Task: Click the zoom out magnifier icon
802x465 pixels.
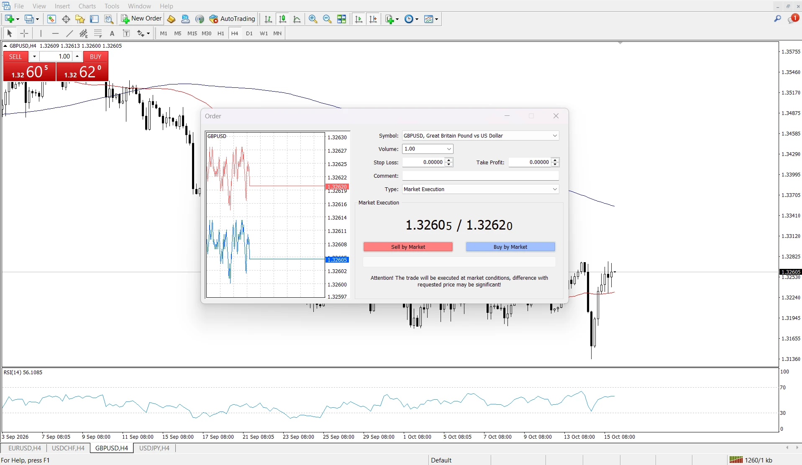Action: [327, 19]
